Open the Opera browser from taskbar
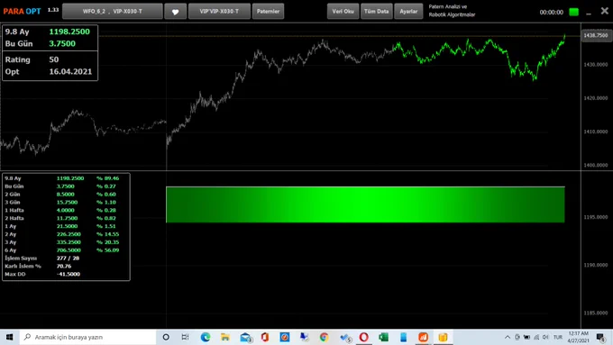 click(x=363, y=337)
